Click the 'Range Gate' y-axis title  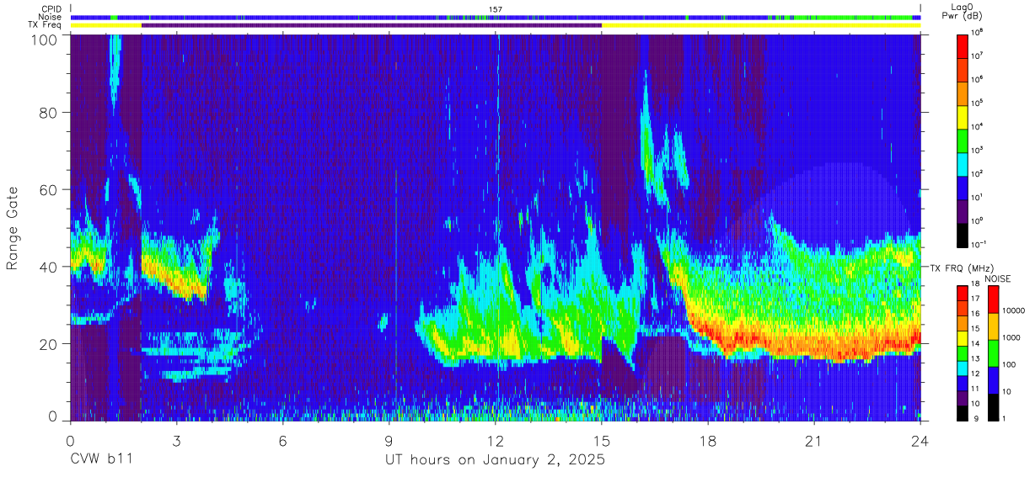pyautogui.click(x=13, y=228)
